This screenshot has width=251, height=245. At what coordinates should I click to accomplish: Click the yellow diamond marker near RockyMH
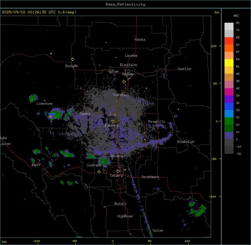point(73,59)
